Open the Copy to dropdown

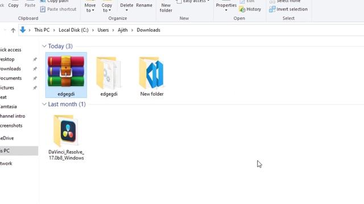tap(107, 7)
